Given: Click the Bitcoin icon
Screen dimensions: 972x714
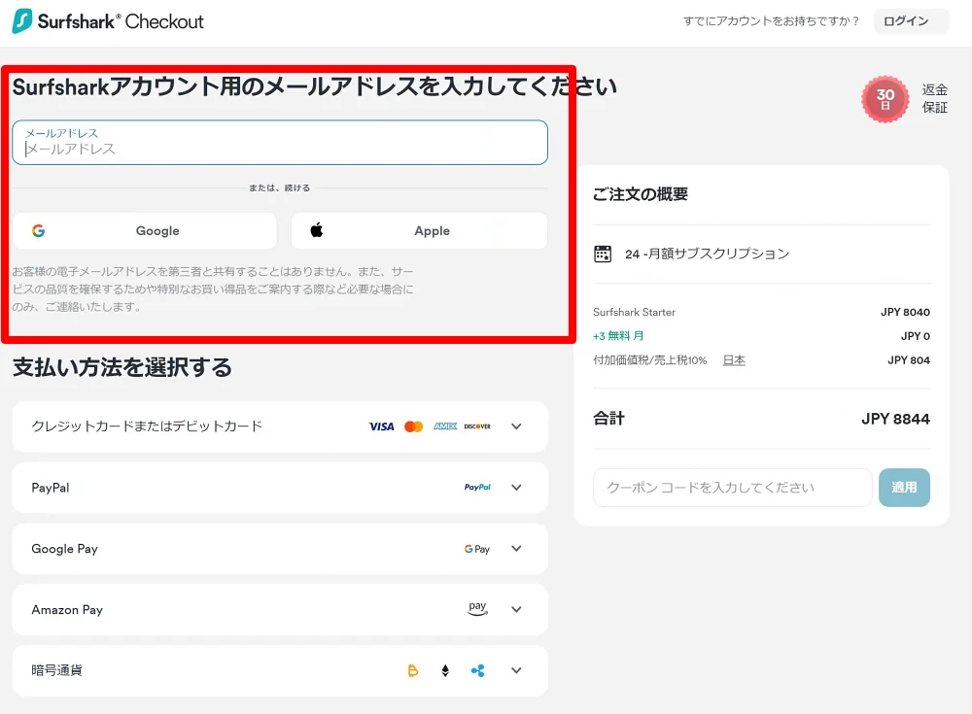Looking at the screenshot, I should [x=413, y=670].
